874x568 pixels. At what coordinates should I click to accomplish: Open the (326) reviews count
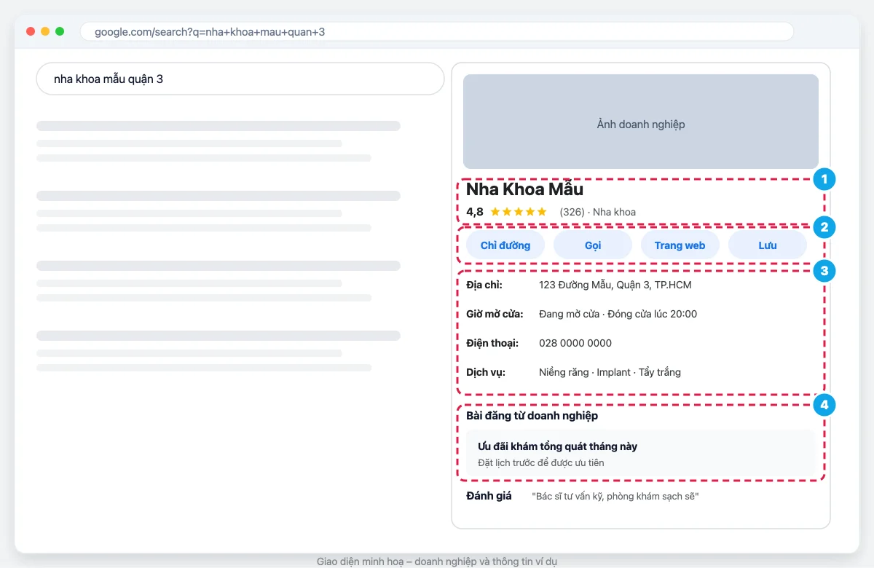point(572,212)
